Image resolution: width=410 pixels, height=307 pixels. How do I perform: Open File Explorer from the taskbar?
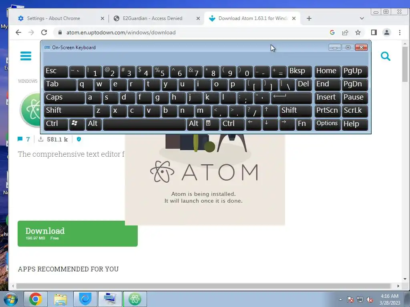coord(60,299)
